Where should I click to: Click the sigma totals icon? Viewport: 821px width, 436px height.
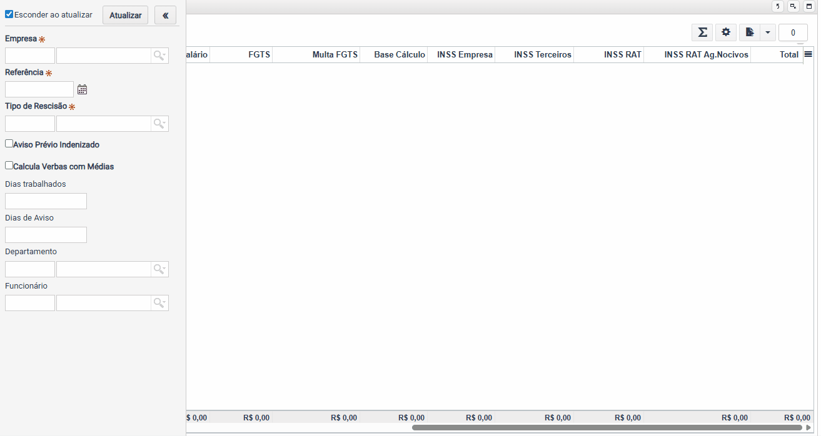coord(702,32)
